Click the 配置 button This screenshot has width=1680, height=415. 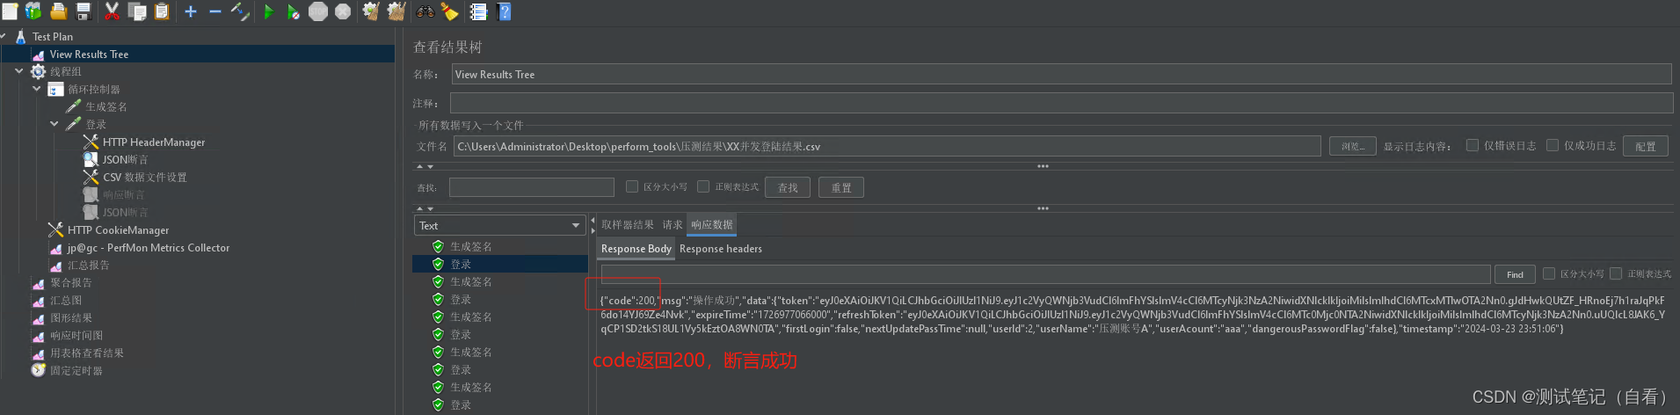[x=1646, y=146]
